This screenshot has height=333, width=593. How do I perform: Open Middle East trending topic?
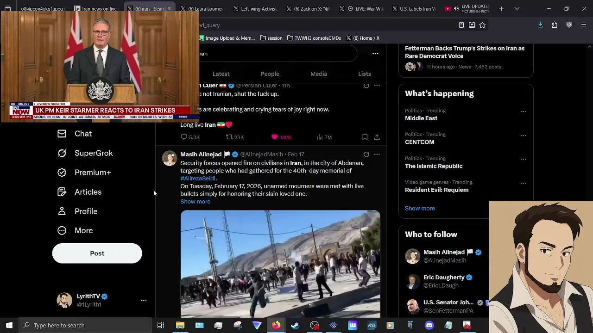(421, 118)
